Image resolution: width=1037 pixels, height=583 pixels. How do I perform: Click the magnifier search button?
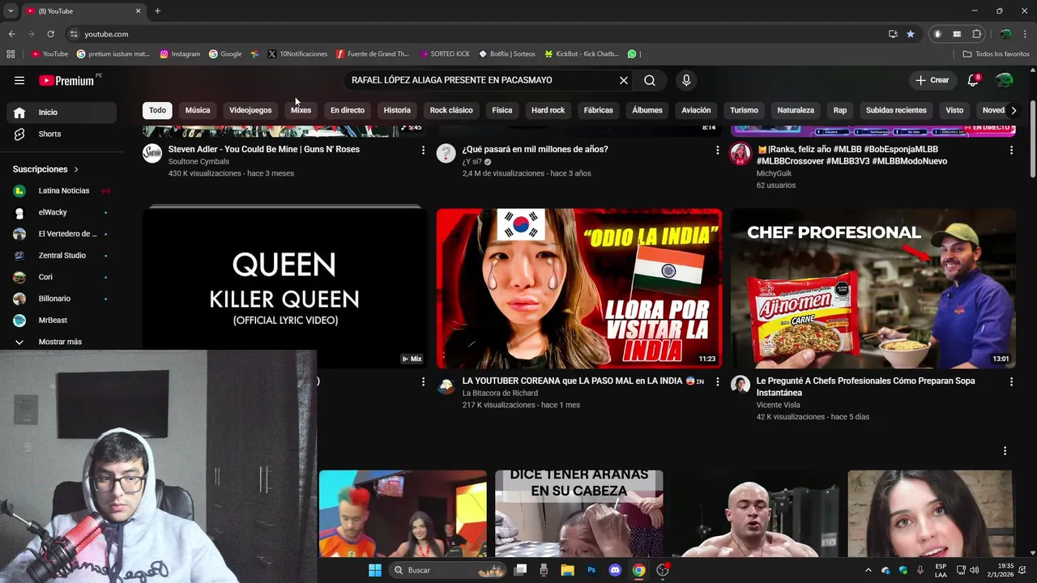650,80
